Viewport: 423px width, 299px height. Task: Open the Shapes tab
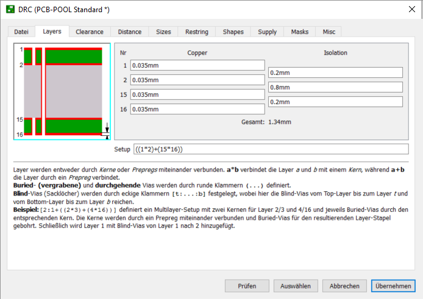coord(233,32)
